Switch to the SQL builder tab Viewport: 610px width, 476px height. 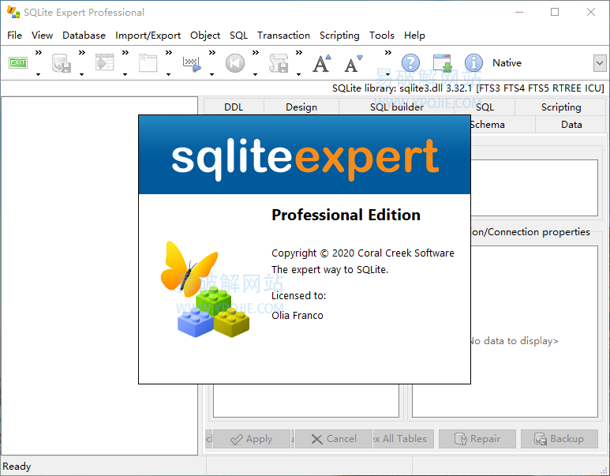pos(396,107)
